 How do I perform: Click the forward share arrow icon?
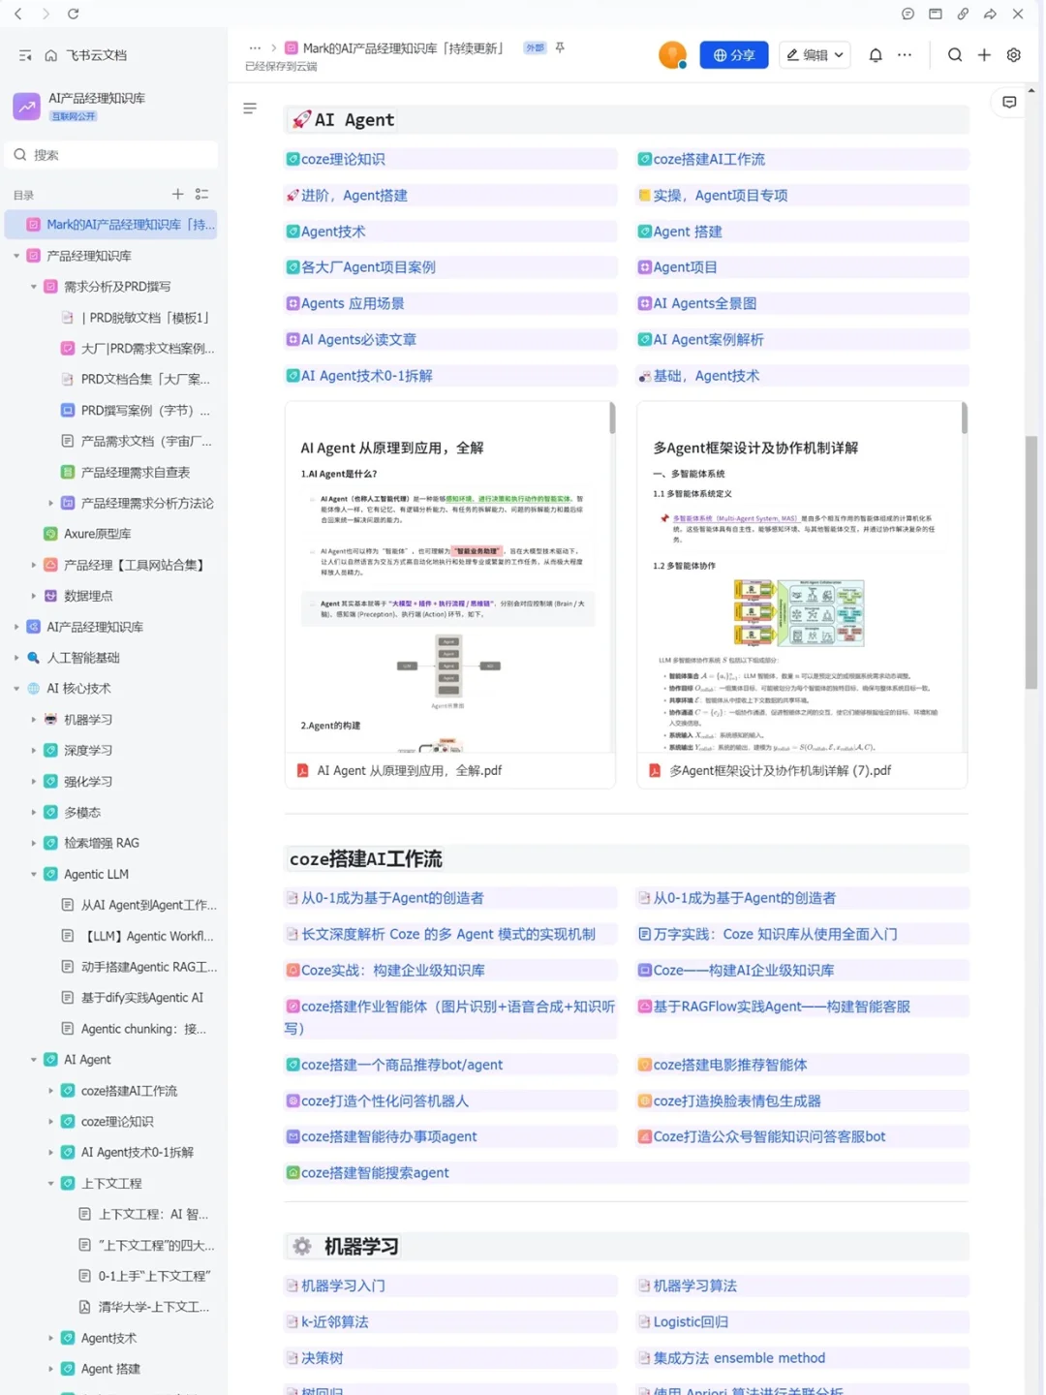tap(990, 14)
